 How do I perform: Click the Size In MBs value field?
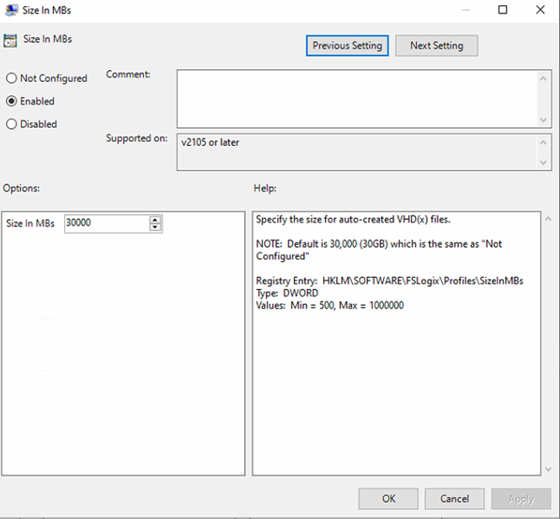(x=106, y=223)
